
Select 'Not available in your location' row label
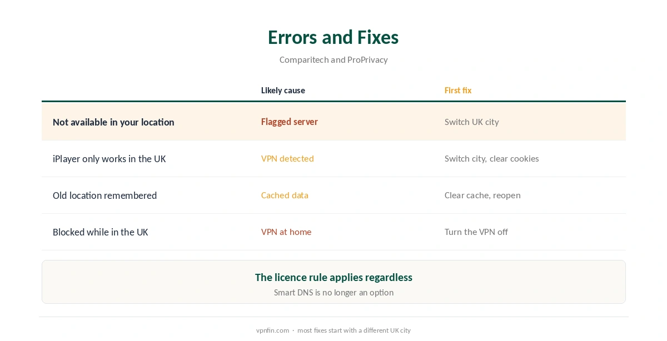113,122
